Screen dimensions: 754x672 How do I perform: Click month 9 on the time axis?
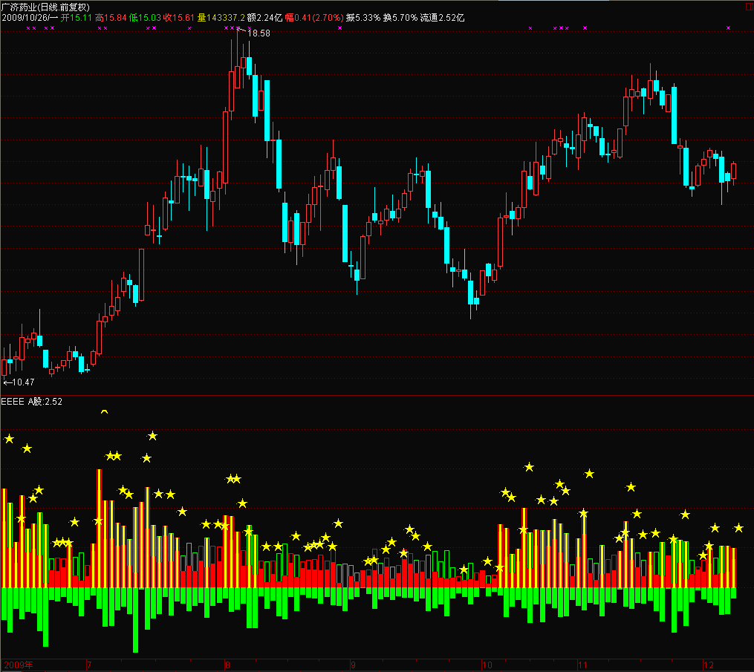click(x=353, y=665)
